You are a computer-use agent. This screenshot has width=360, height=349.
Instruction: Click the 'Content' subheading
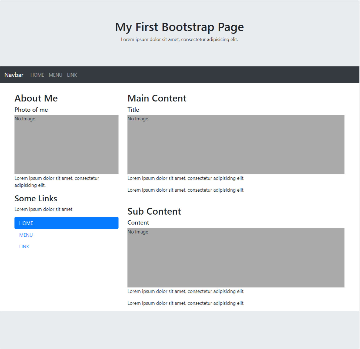pyautogui.click(x=138, y=222)
